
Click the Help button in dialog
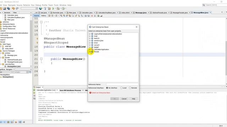pos(133,99)
